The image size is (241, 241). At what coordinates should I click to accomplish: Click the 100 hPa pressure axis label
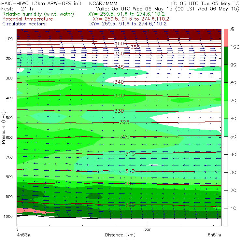coord(9,39)
